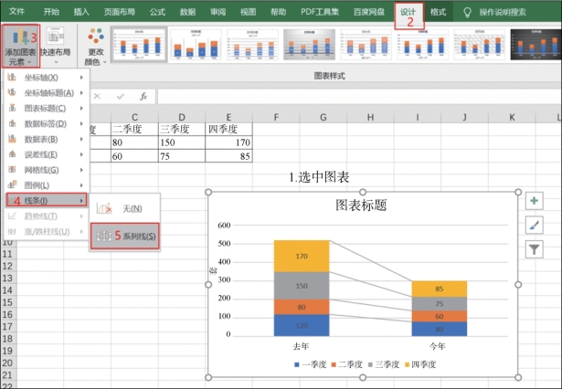Open the 审阅 (Review) tab
Screen dimensions: 562x389
click(x=217, y=12)
